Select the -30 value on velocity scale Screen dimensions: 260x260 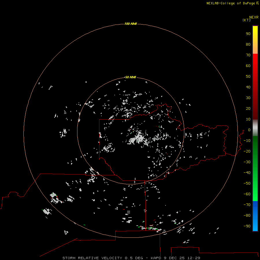click(247, 162)
